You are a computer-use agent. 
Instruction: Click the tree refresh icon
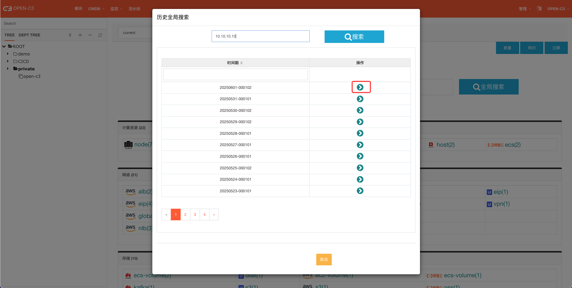tap(100, 35)
